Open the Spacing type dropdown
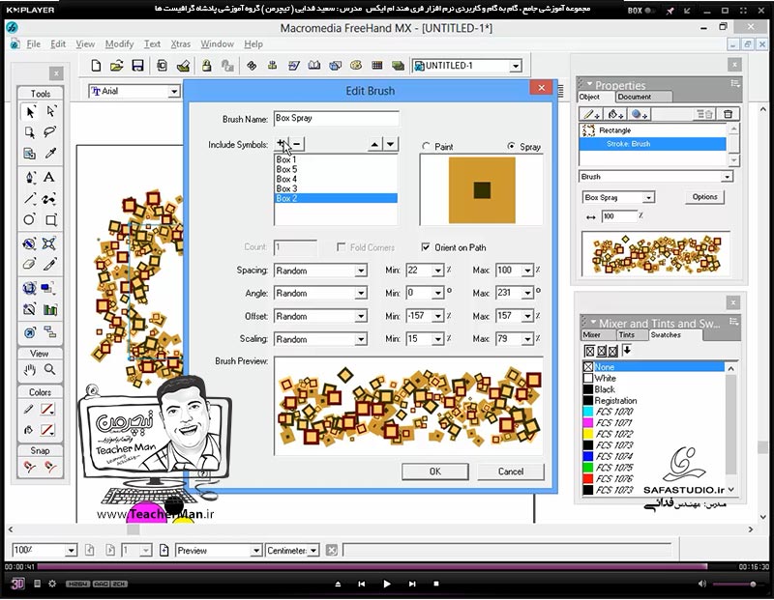Screen dimensions: 774x600 pyautogui.click(x=361, y=271)
